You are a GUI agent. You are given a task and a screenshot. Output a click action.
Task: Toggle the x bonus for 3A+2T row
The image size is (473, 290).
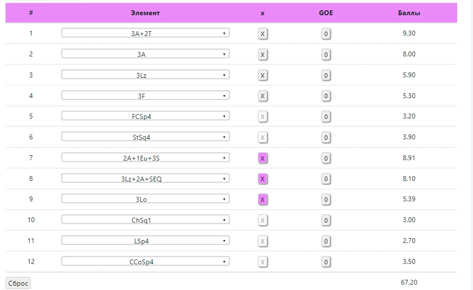point(262,34)
